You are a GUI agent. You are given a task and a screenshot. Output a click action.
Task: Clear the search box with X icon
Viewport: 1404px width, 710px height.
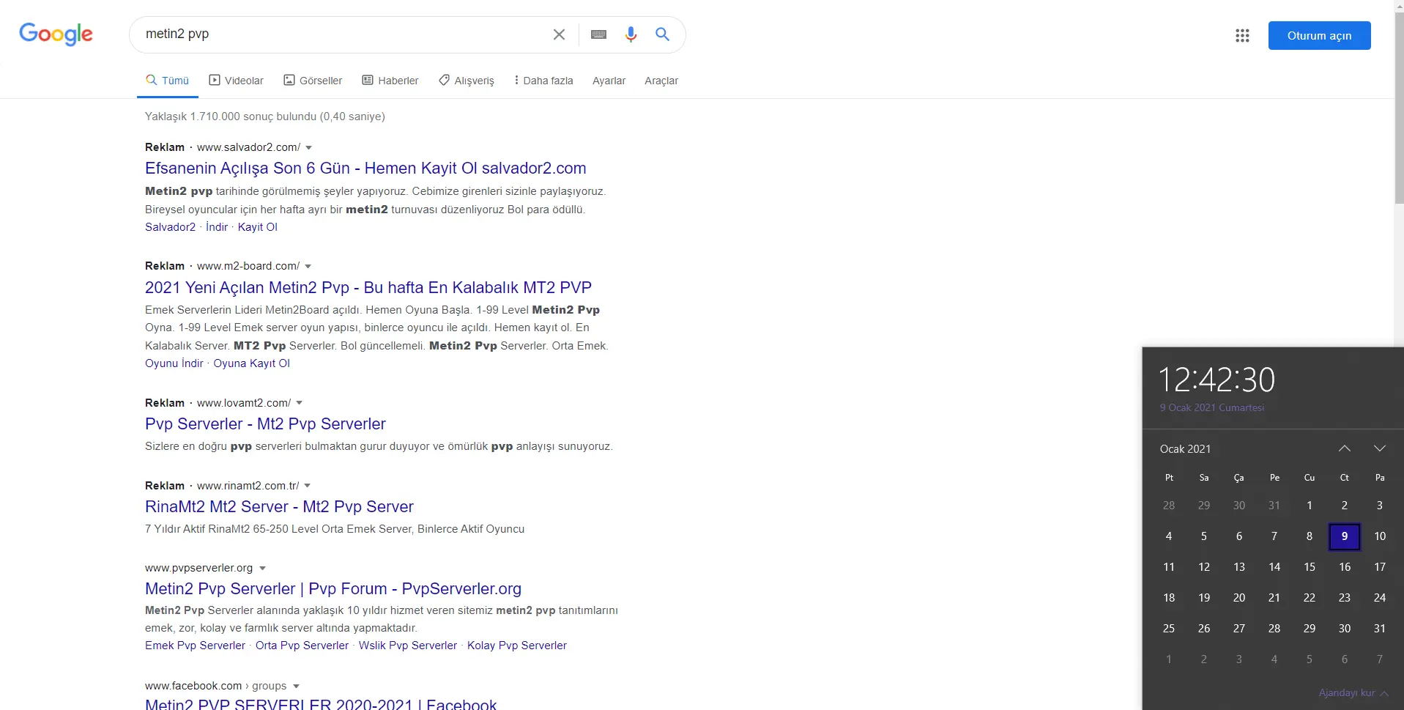[559, 34]
